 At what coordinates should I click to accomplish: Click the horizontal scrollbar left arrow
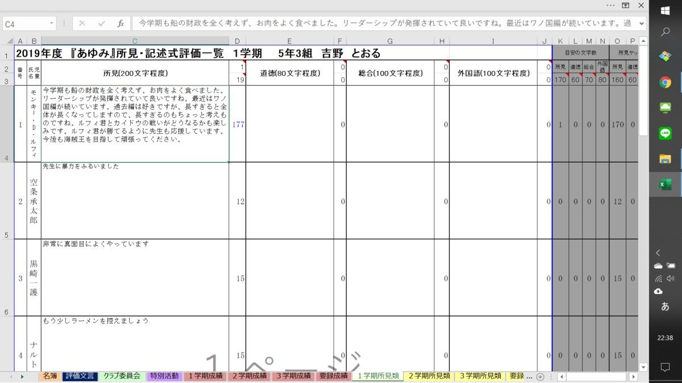562,377
